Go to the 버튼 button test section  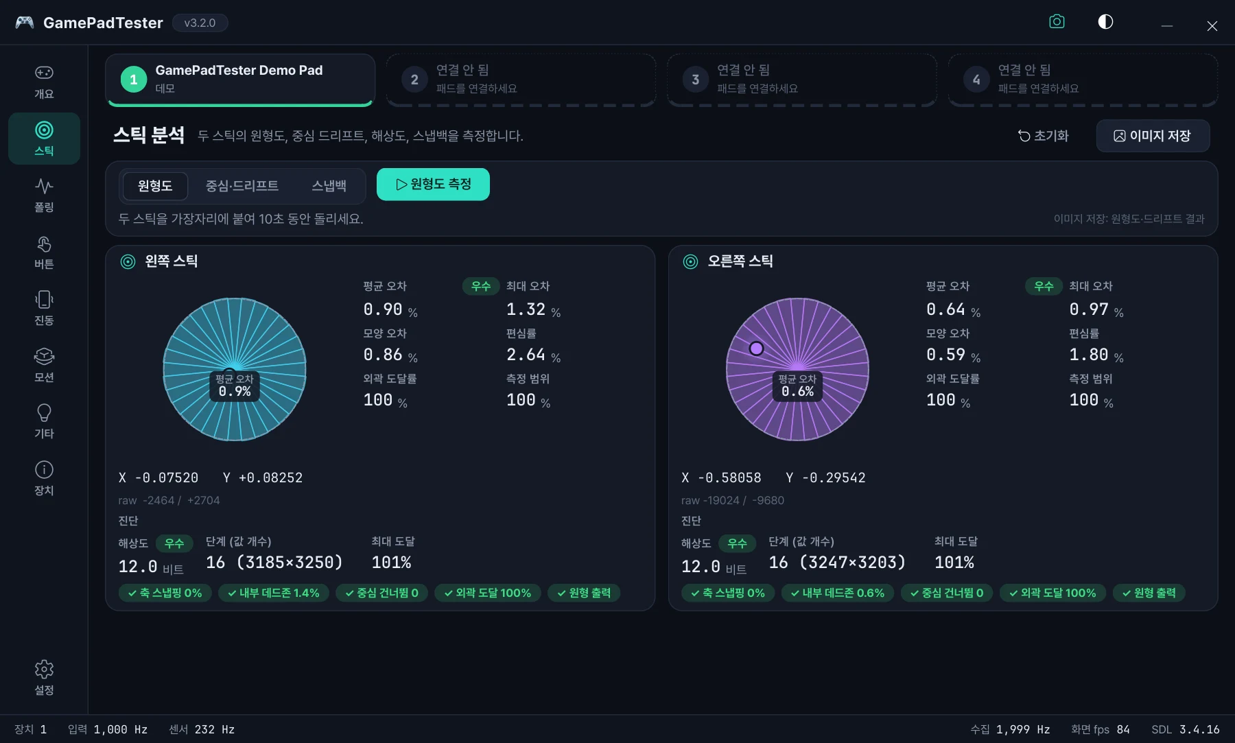click(x=44, y=252)
